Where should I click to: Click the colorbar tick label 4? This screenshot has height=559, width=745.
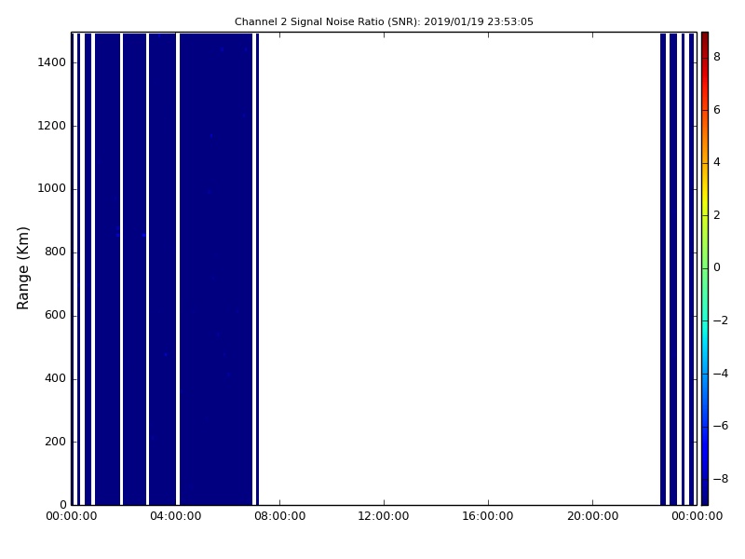click(x=717, y=162)
